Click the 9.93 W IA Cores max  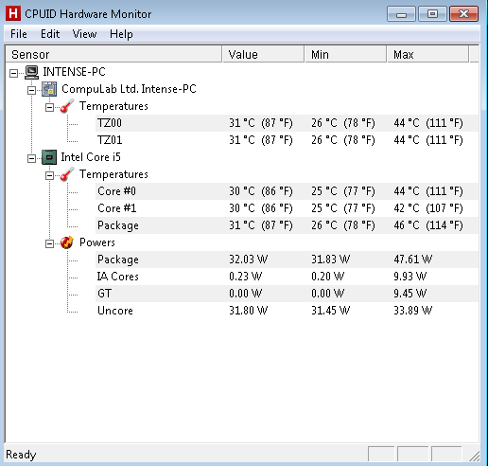(410, 277)
